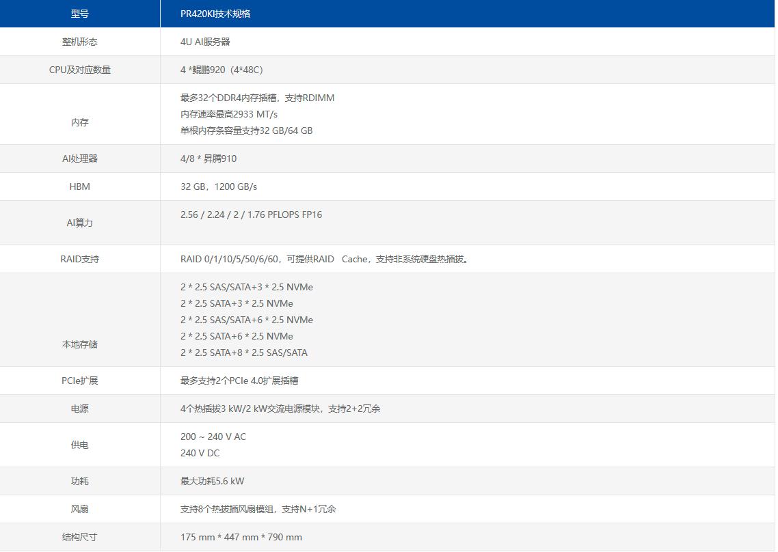Select the '整机形态' row label
Viewport: 778px width, 552px height.
[x=80, y=42]
